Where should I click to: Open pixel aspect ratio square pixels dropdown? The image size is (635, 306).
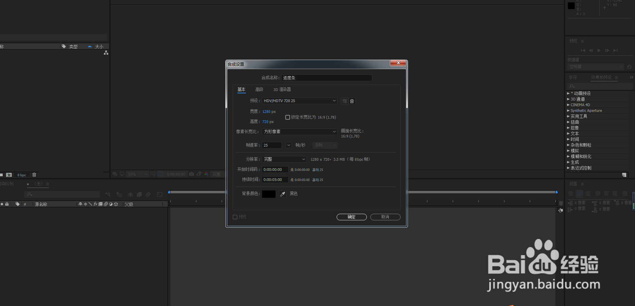299,132
